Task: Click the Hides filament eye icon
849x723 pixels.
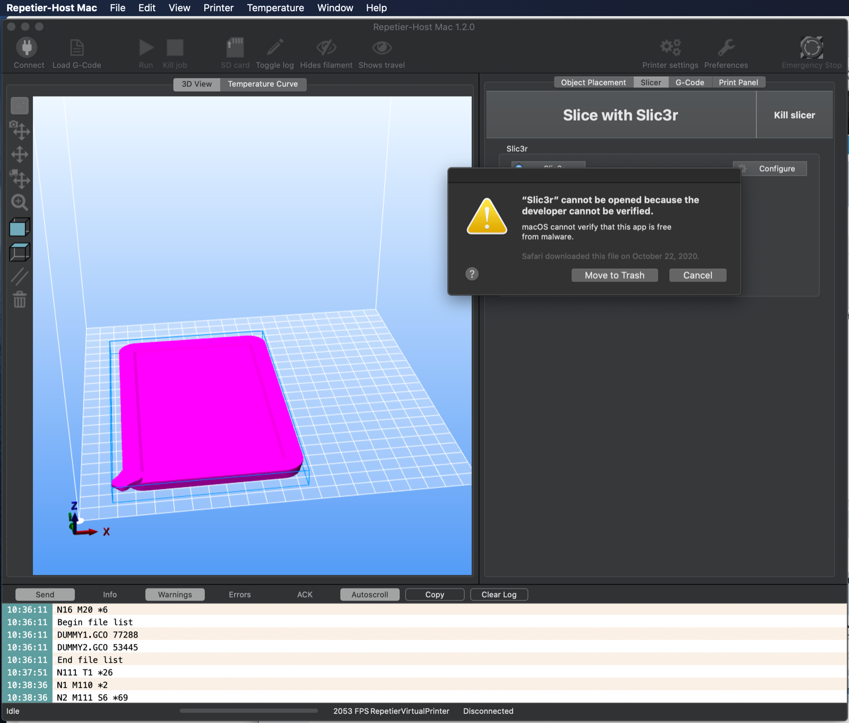Action: click(x=326, y=48)
